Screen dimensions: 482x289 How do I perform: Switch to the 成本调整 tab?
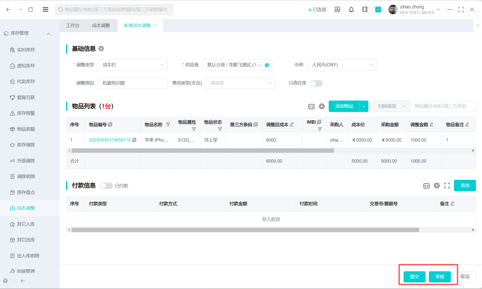coord(101,26)
